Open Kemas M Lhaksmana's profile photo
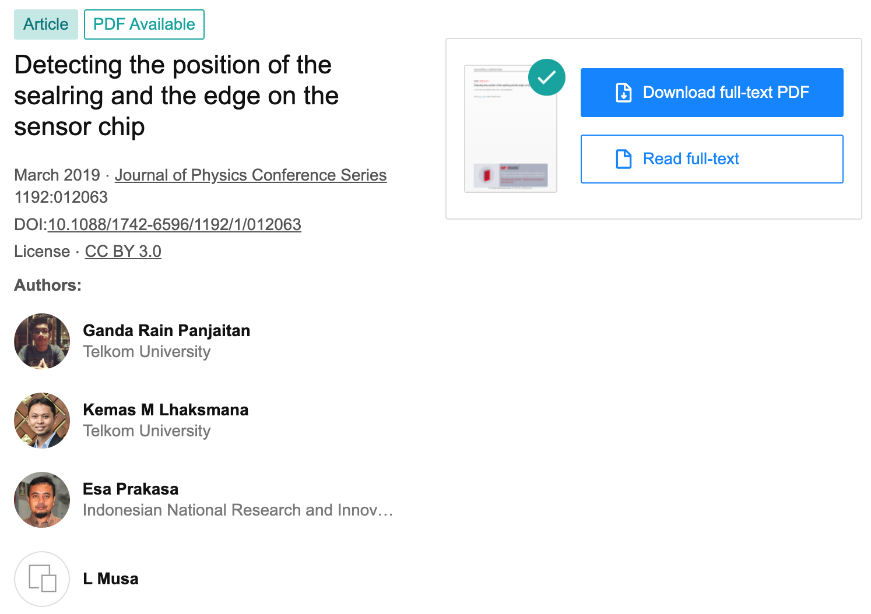The width and height of the screenshot is (871, 614). (x=42, y=421)
